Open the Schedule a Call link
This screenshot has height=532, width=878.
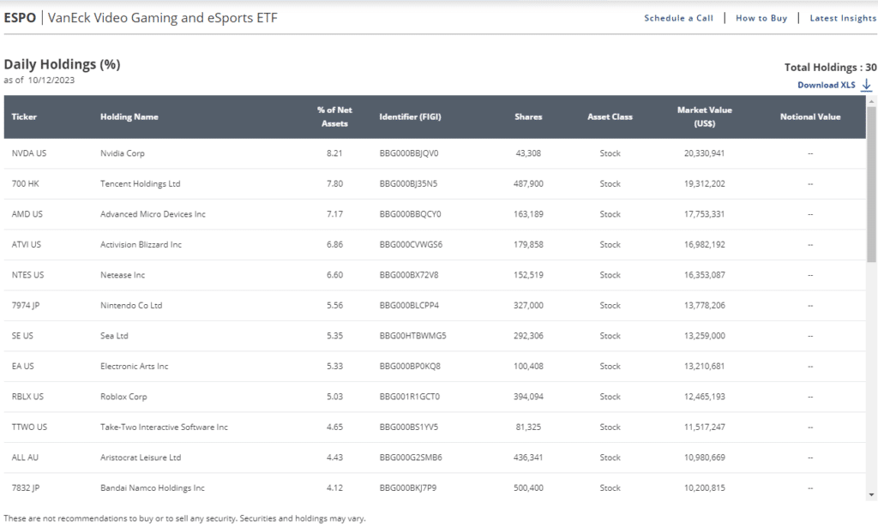679,18
